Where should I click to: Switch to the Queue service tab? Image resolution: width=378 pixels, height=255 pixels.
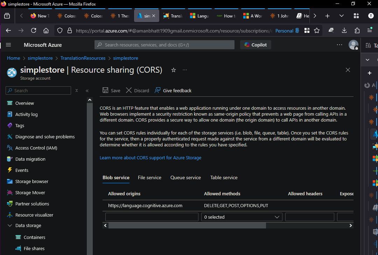[x=185, y=177]
